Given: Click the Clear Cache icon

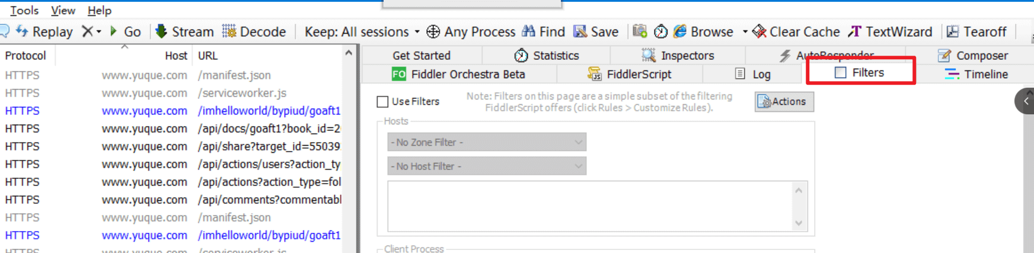Looking at the screenshot, I should click(x=759, y=31).
